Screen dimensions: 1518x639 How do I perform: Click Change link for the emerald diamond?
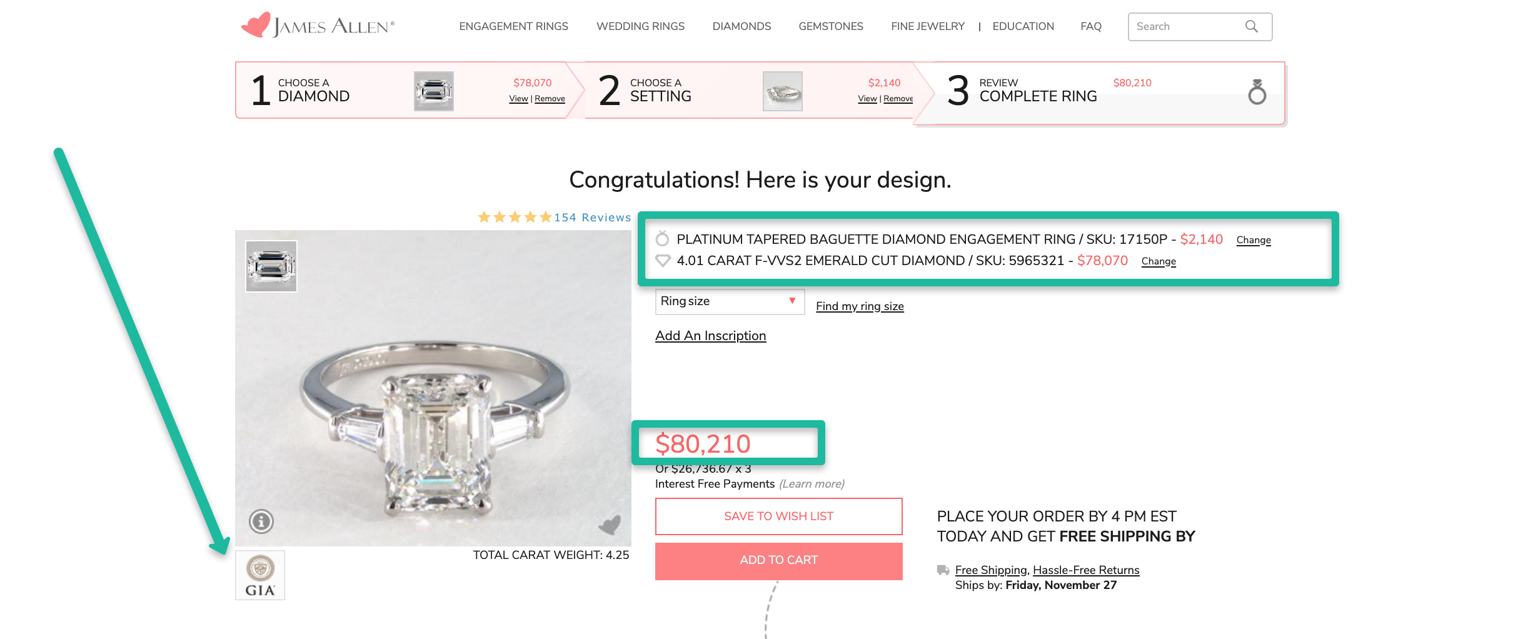(x=1158, y=261)
